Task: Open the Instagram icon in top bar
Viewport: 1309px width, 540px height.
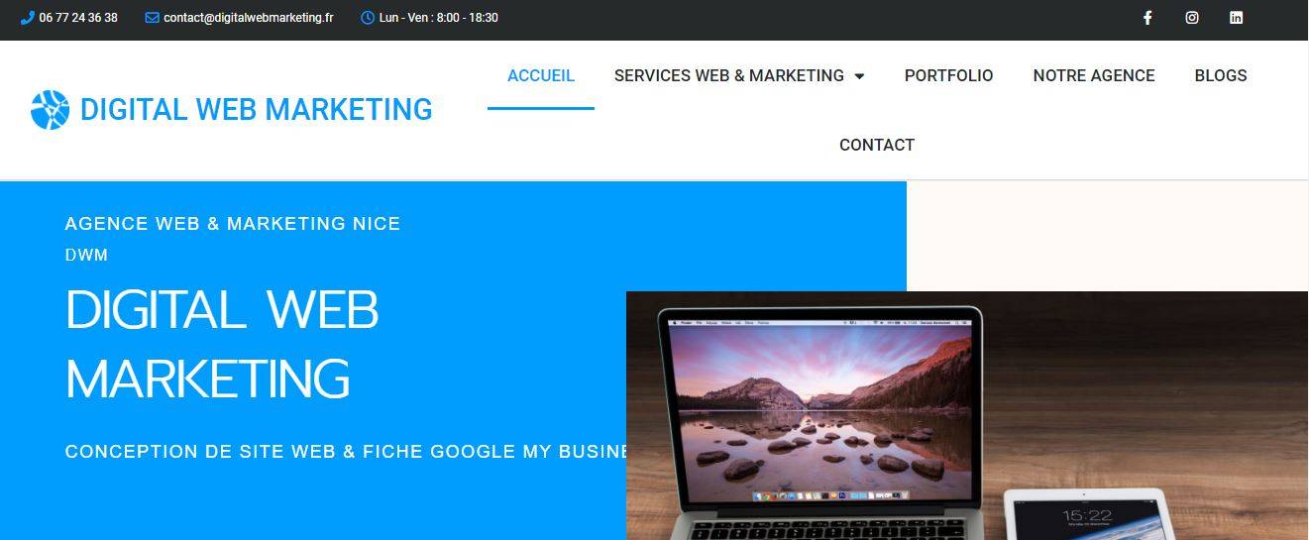Action: (x=1192, y=18)
